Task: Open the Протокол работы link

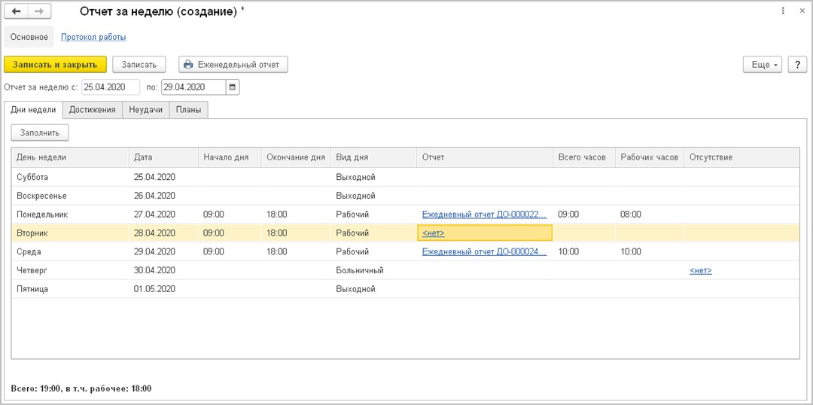Action: pyautogui.click(x=93, y=37)
